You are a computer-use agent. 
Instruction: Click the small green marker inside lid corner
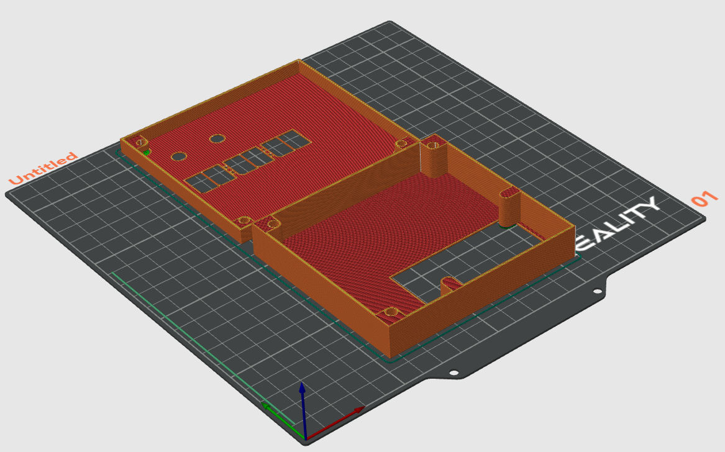[147, 150]
